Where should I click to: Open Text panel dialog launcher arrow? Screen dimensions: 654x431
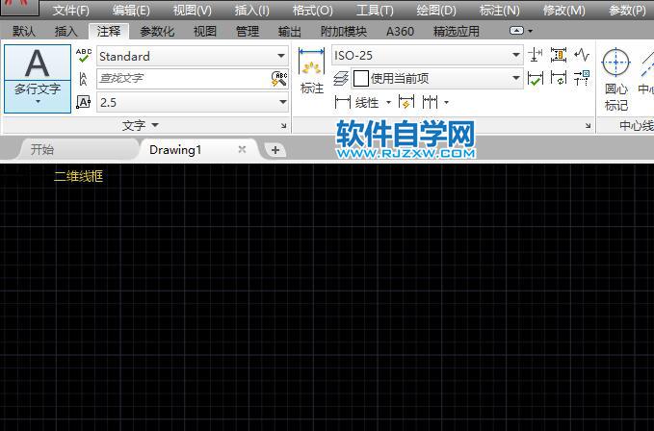point(283,125)
